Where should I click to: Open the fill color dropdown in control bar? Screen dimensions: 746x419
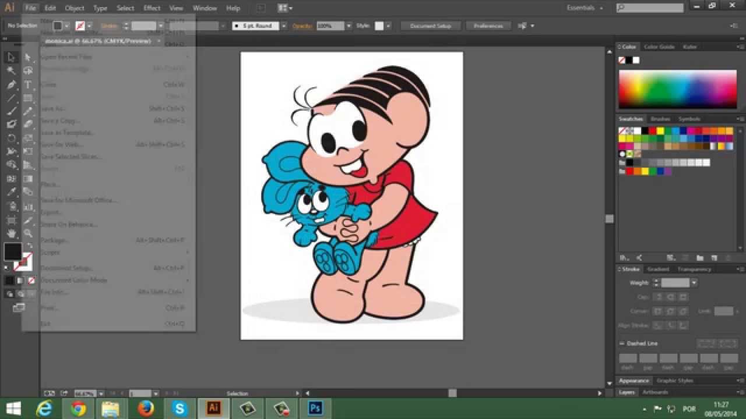pyautogui.click(x=67, y=26)
